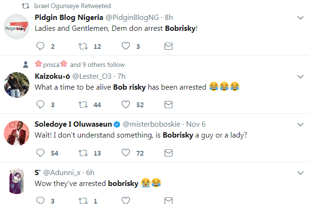Click the Pidgin Blog profile avatar
The width and height of the screenshot is (309, 204).
coord(17,28)
